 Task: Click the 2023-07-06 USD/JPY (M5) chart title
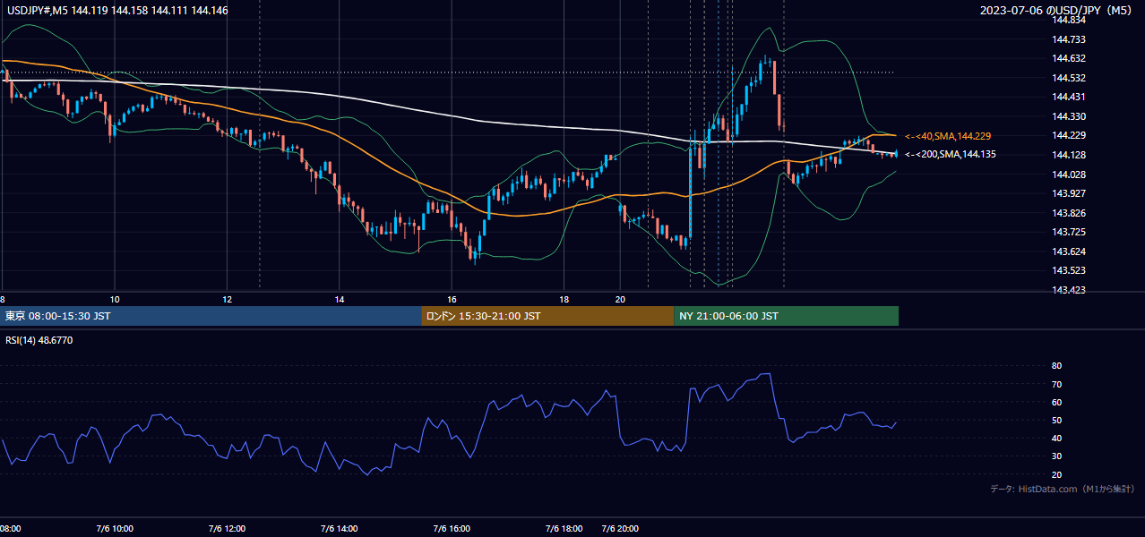(x=1057, y=10)
